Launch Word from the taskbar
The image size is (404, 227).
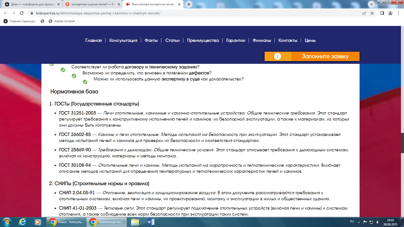151,222
